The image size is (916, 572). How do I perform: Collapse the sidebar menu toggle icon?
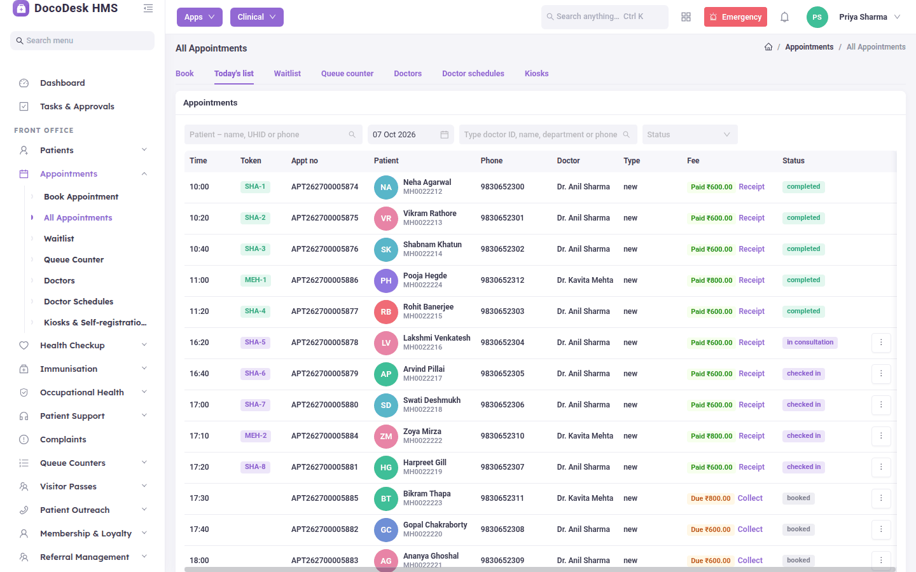coord(148,8)
